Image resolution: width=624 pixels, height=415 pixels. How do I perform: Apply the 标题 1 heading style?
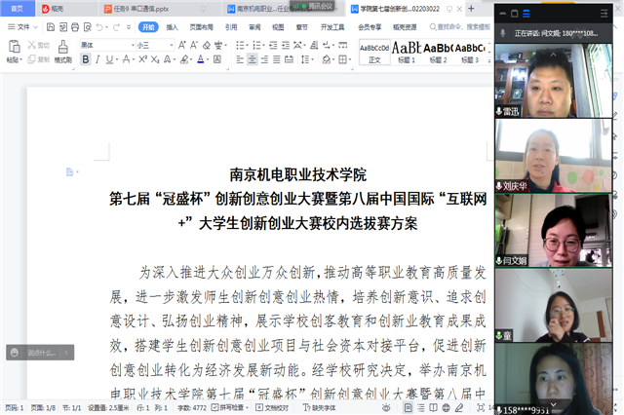click(406, 51)
